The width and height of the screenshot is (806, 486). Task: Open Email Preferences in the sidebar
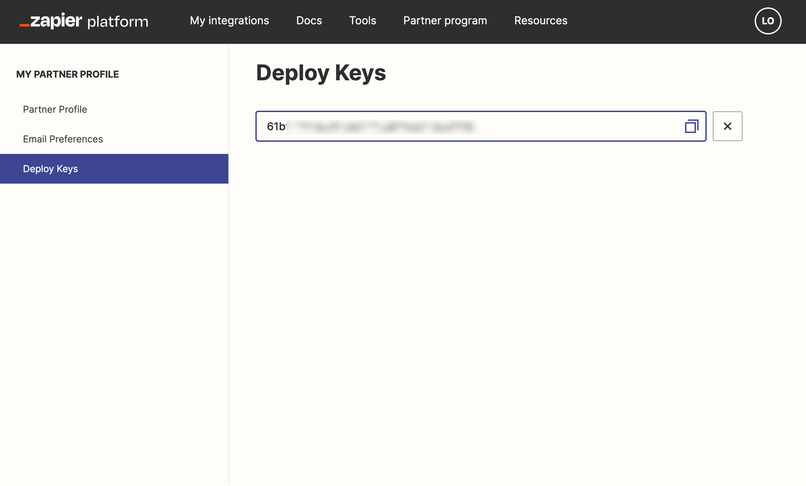tap(63, 139)
